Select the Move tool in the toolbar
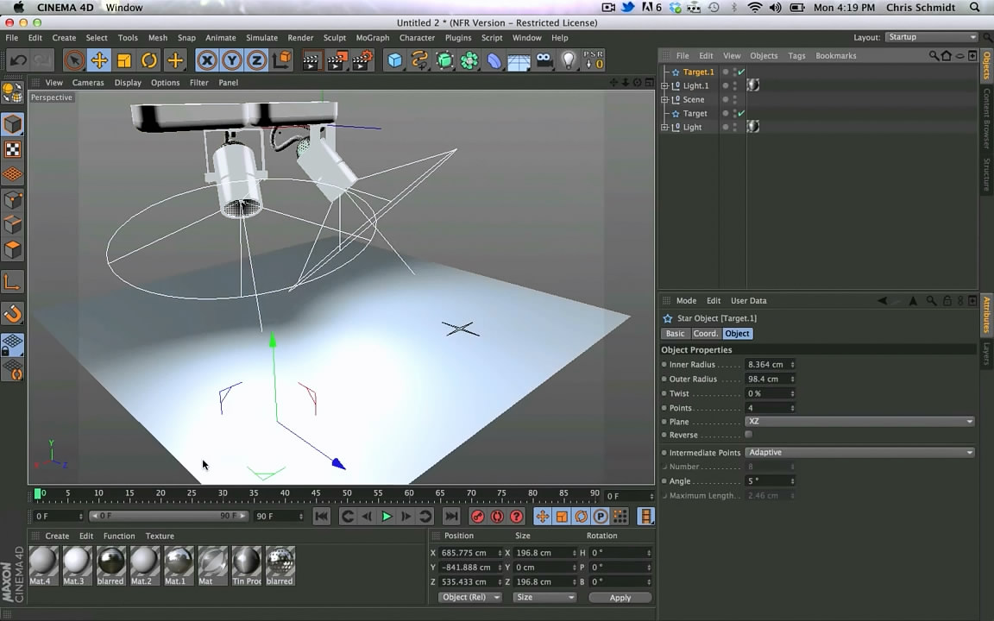Image resolution: width=994 pixels, height=621 pixels. (x=98, y=60)
